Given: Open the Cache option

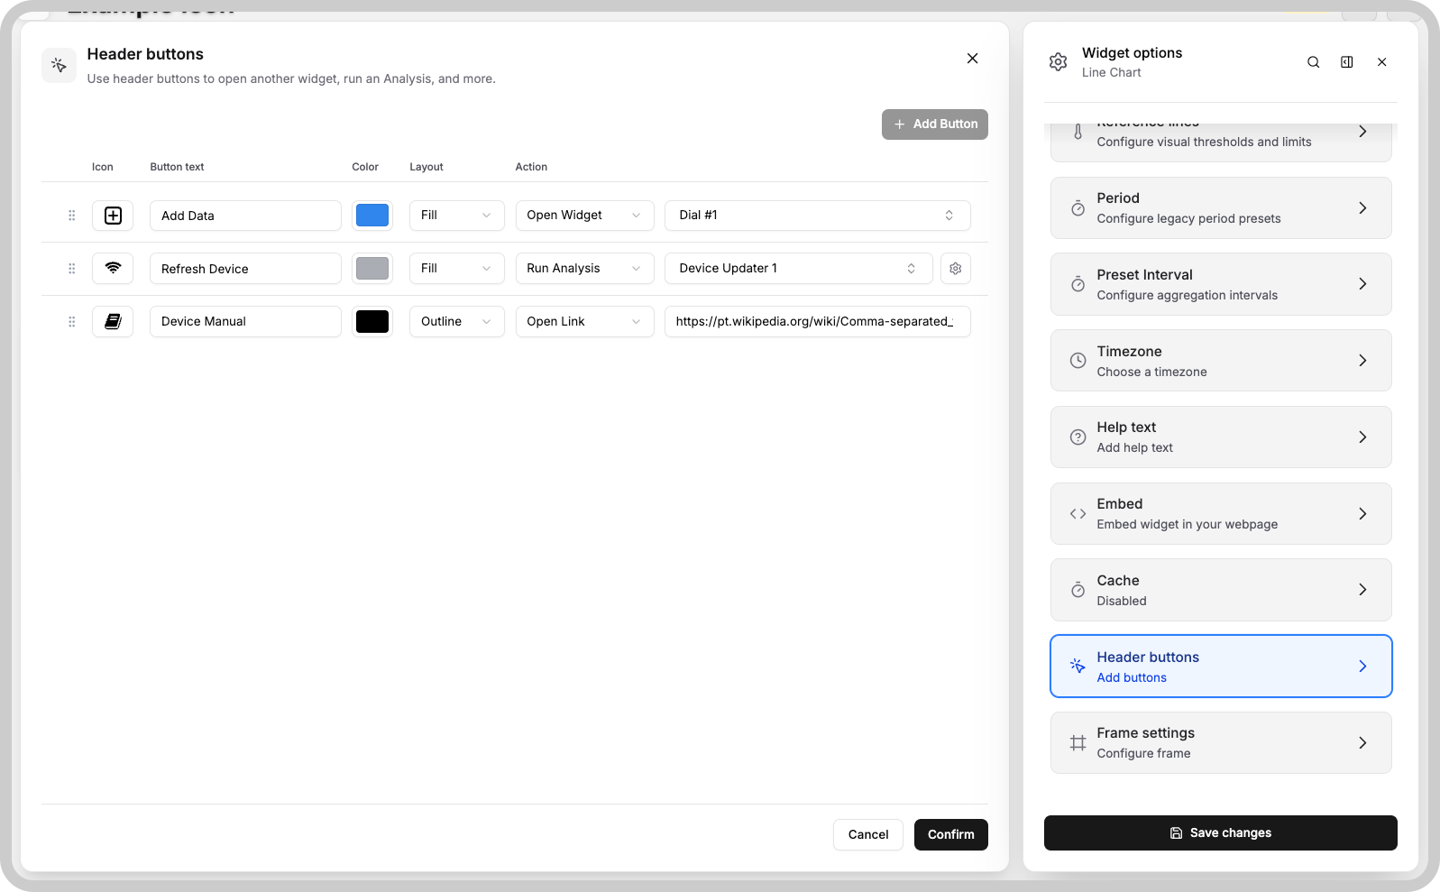Looking at the screenshot, I should tap(1221, 590).
